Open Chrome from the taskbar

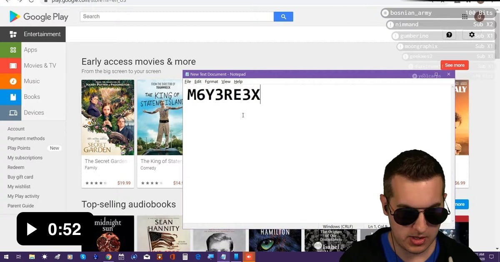(108, 257)
